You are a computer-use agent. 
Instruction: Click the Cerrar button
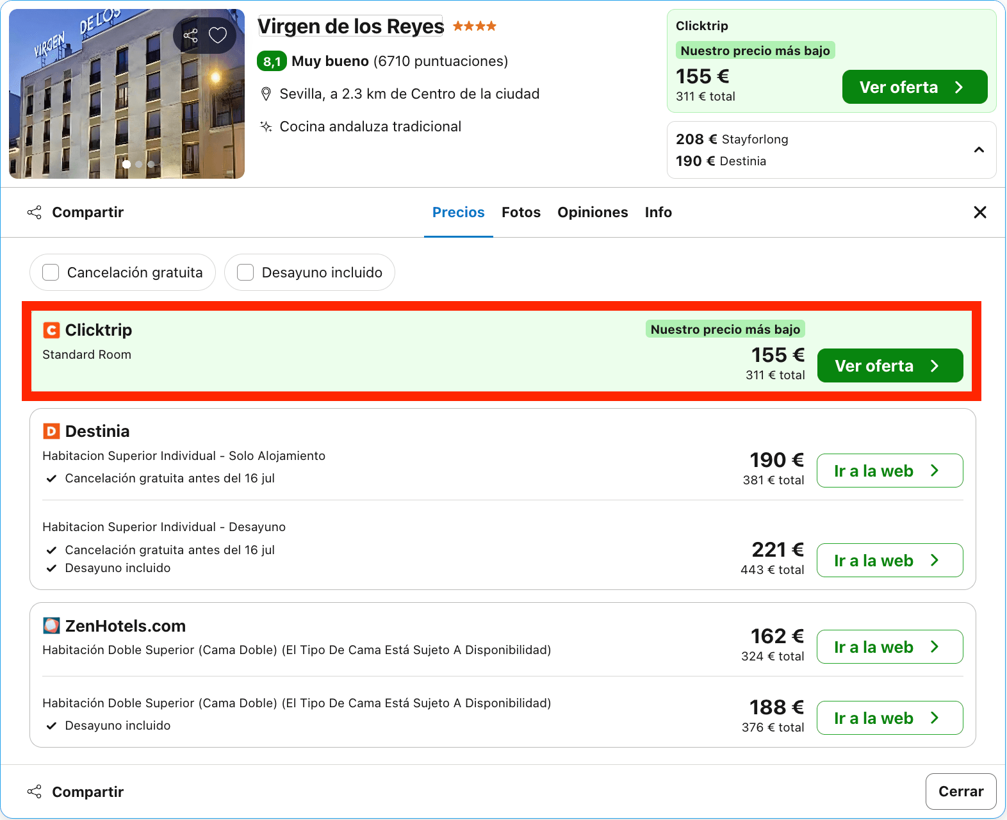click(x=961, y=792)
